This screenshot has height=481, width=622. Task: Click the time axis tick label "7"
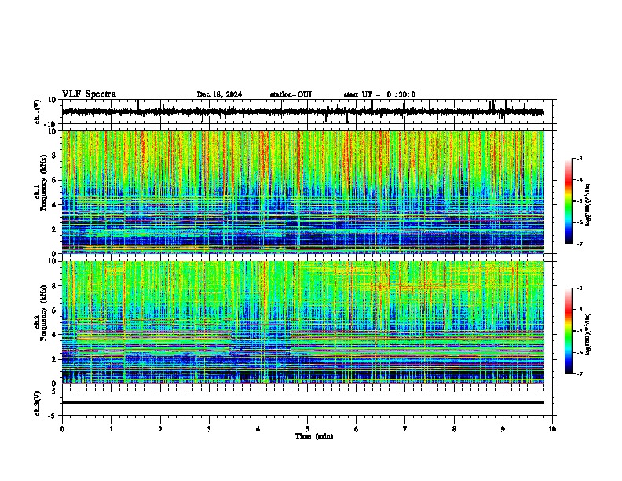(x=405, y=429)
